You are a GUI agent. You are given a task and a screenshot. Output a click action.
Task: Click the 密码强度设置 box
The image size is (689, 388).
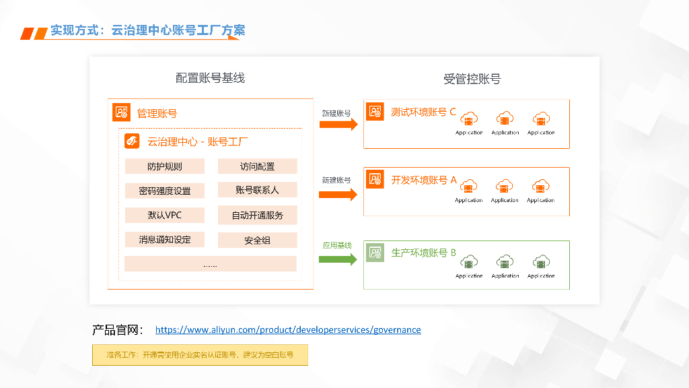coord(165,191)
